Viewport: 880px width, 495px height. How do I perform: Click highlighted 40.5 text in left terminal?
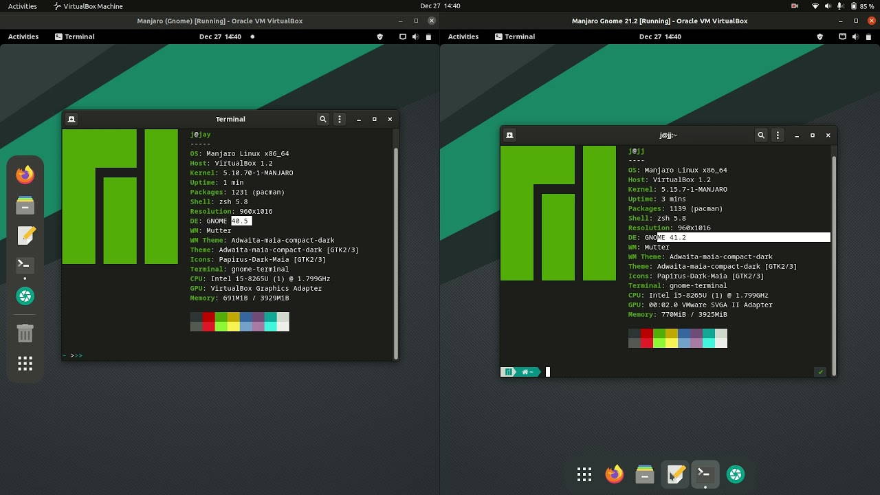coord(241,221)
